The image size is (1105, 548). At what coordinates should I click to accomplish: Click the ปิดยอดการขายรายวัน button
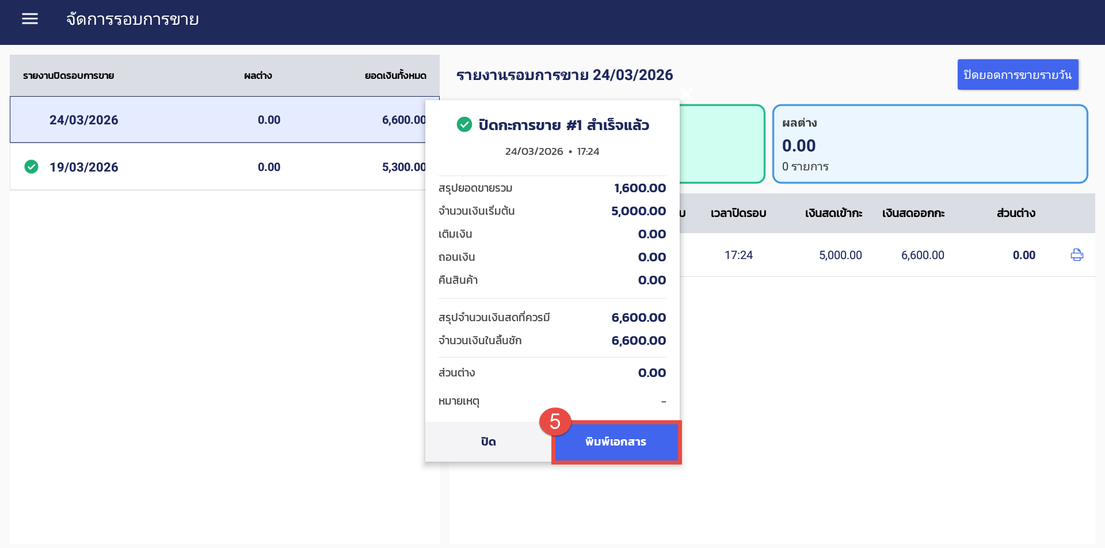[1017, 75]
